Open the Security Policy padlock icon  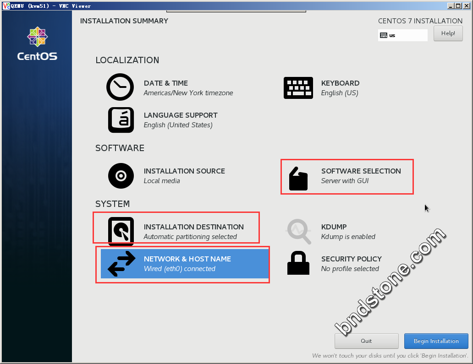[298, 263]
